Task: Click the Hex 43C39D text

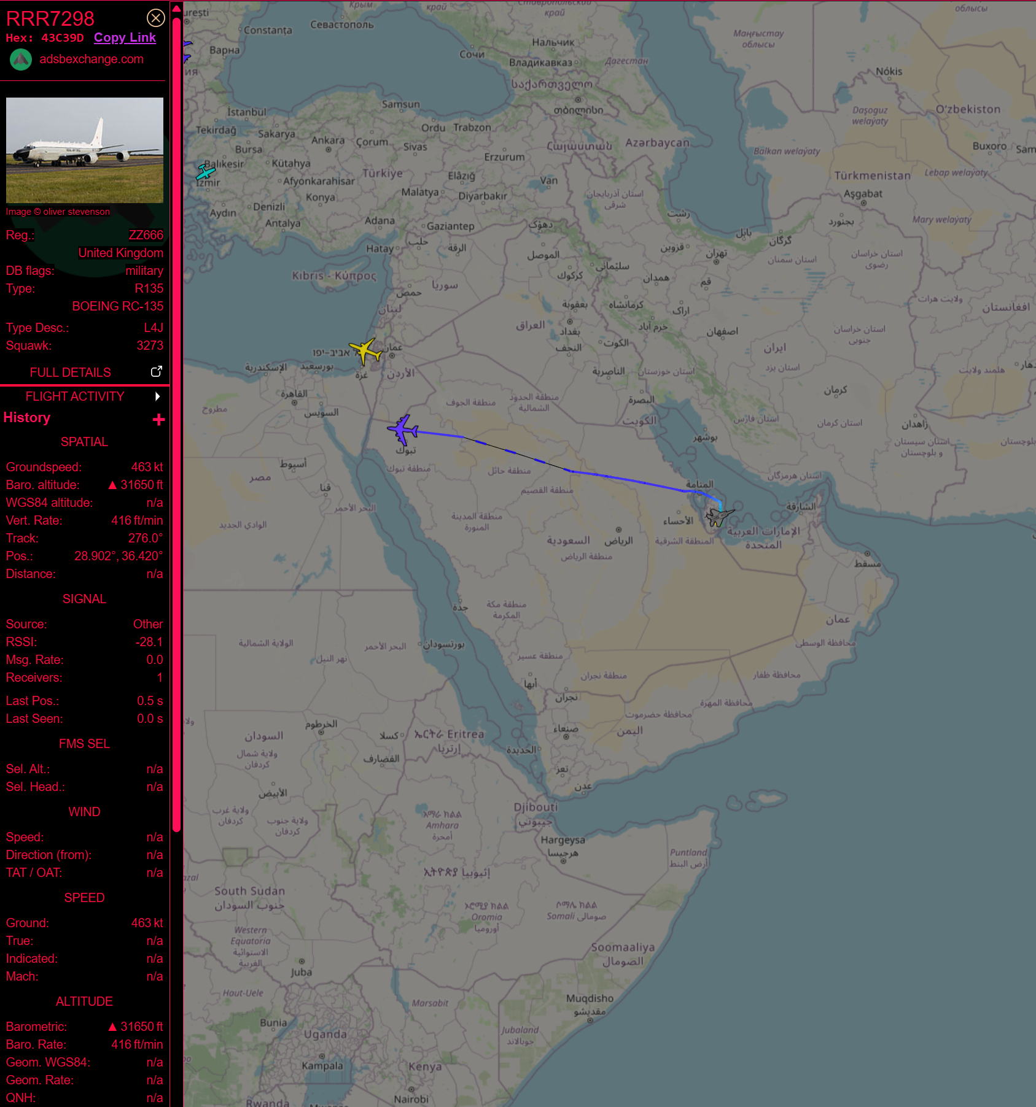Action: coord(45,37)
